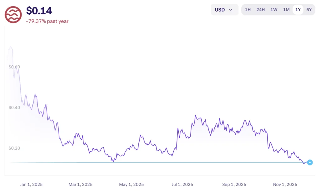The height and width of the screenshot is (194, 321).
Task: Click the active 1Y range toggle
Action: tap(298, 10)
